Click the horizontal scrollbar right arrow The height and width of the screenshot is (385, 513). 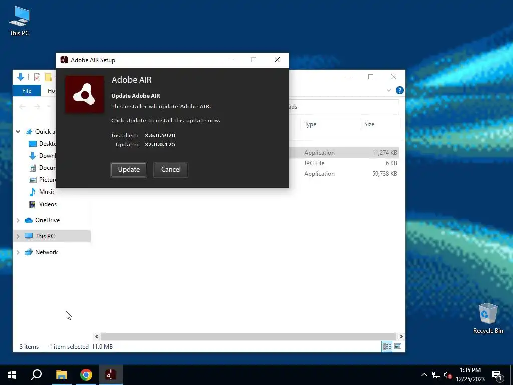401,336
